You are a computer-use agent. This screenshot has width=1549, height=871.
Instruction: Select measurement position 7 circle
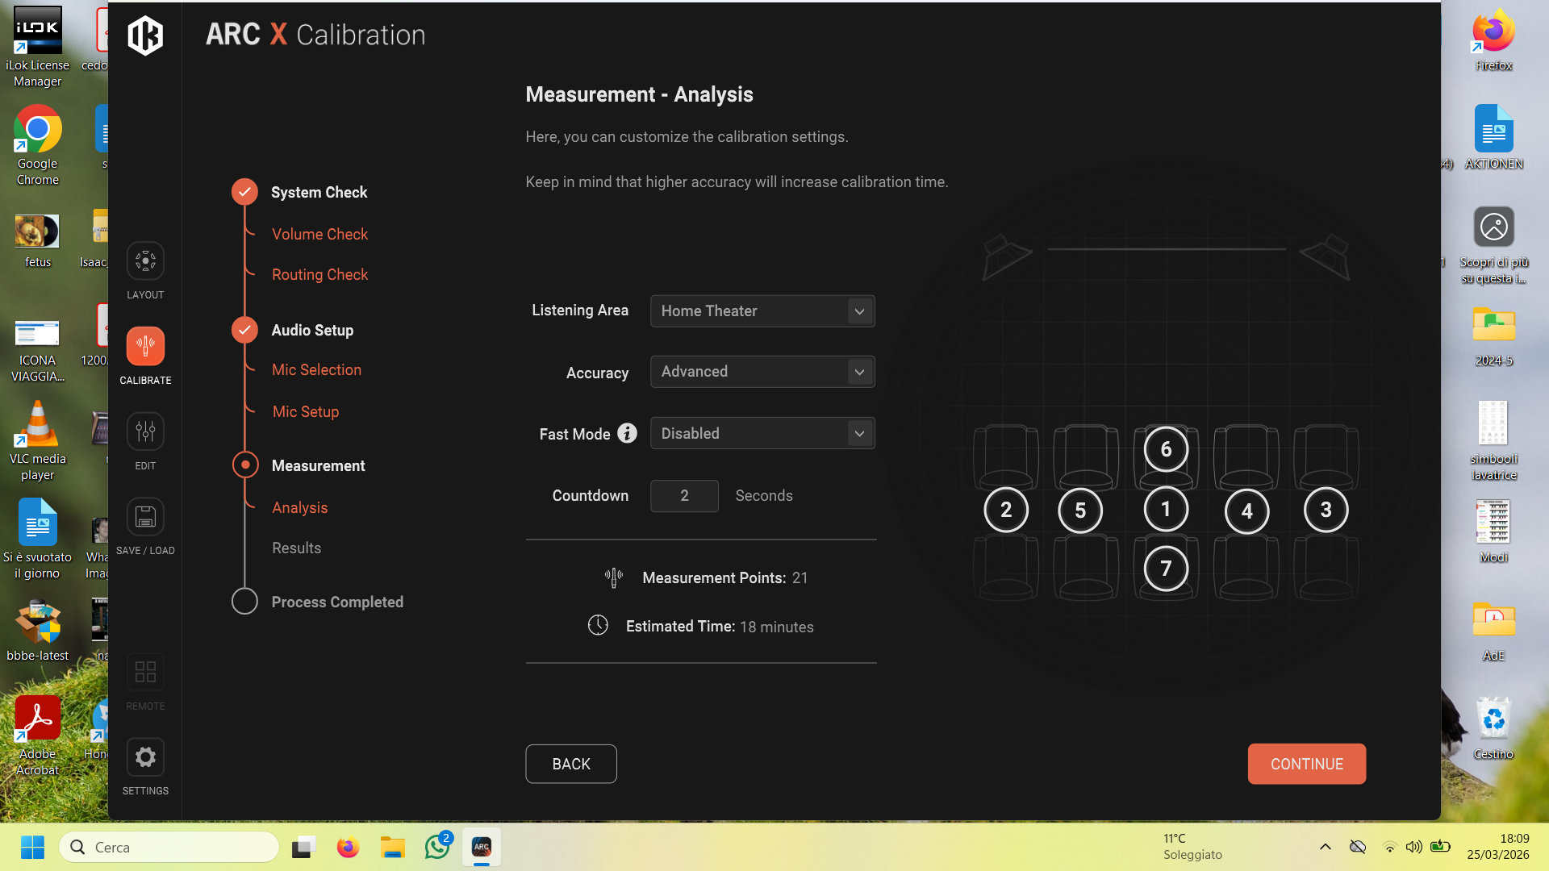[1166, 569]
